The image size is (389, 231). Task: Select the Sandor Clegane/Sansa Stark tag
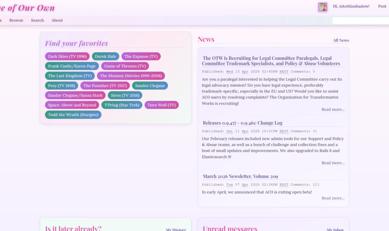(75, 95)
